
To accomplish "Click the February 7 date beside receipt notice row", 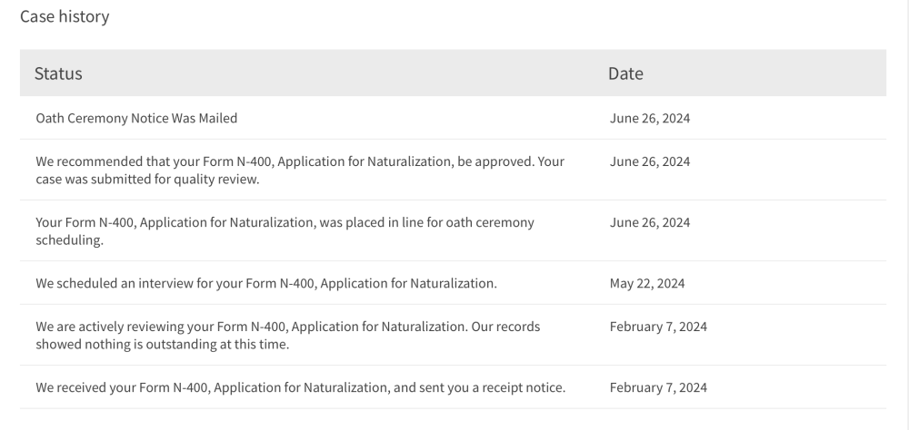I will point(658,387).
